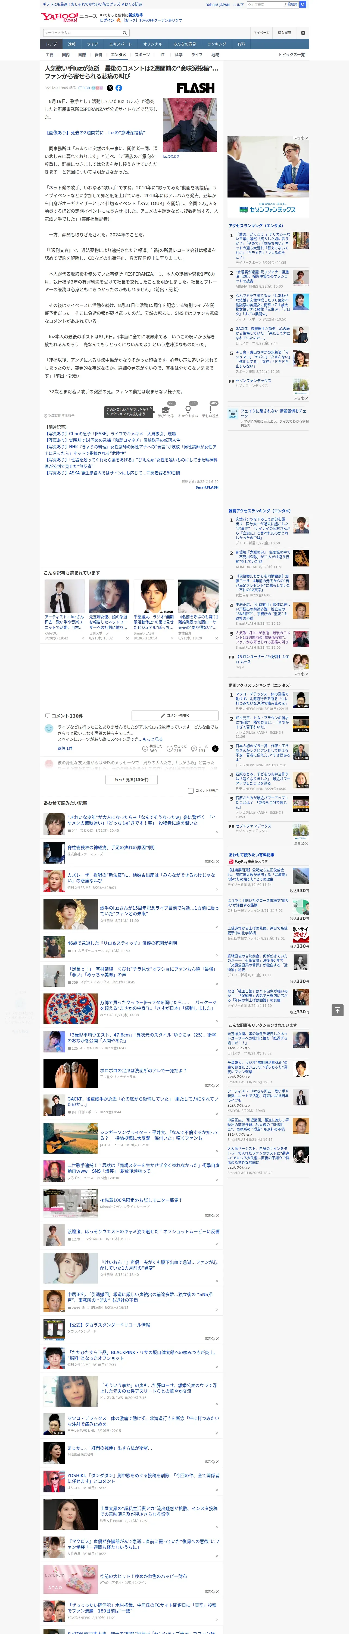349x1634 pixels.
Task: Open みんなの意見 tab
Action: point(184,44)
